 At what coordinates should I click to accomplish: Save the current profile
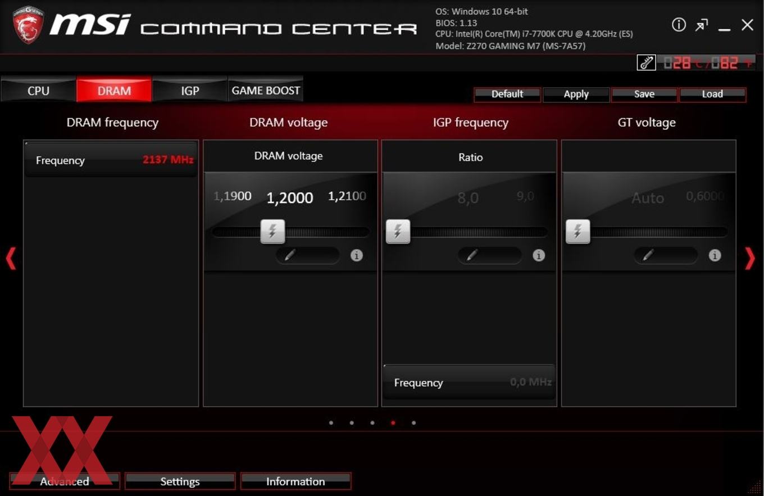point(644,94)
